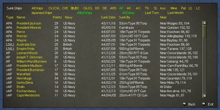This screenshot has height=110, width=220.
Task: Select All Dates filter
Action: click(128, 13)
